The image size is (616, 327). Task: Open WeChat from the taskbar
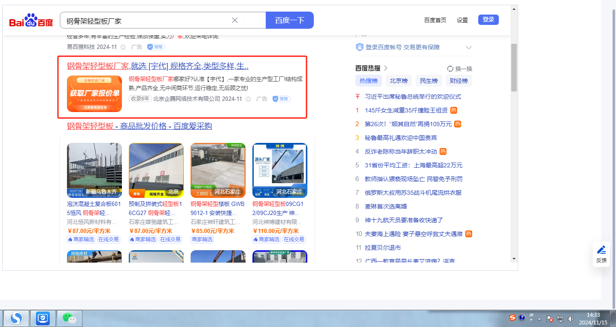click(x=69, y=318)
